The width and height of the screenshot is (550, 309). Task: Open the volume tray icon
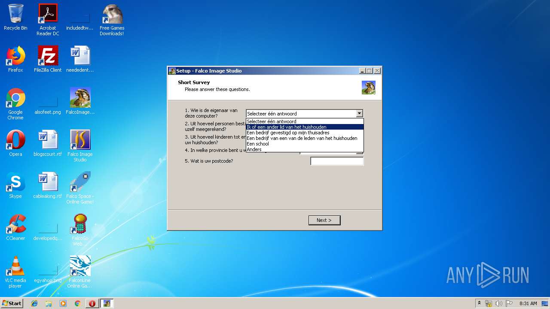tap(499, 303)
